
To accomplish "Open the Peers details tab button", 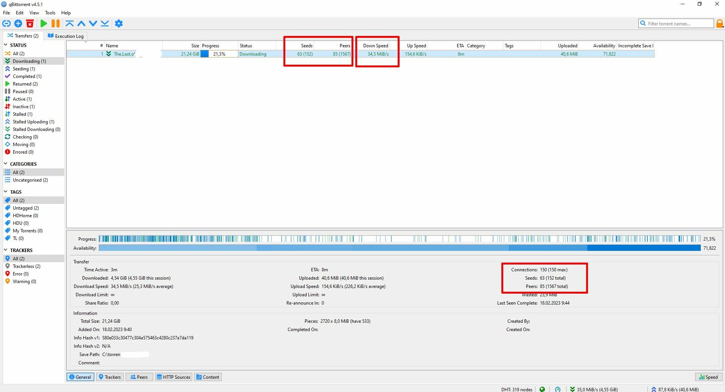I will [x=139, y=377].
